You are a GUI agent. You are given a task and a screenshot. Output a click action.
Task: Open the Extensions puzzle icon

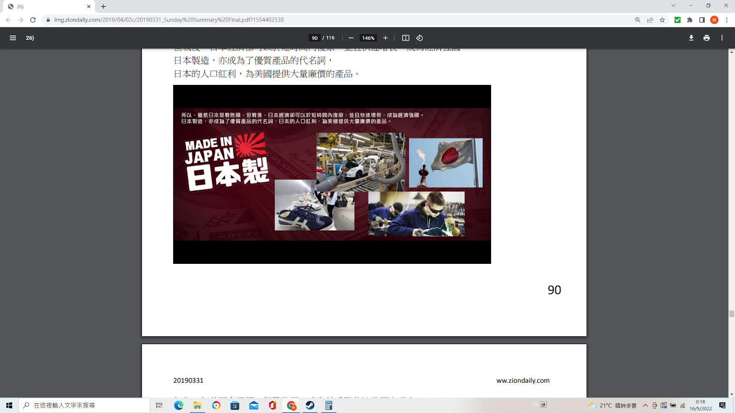click(690, 20)
